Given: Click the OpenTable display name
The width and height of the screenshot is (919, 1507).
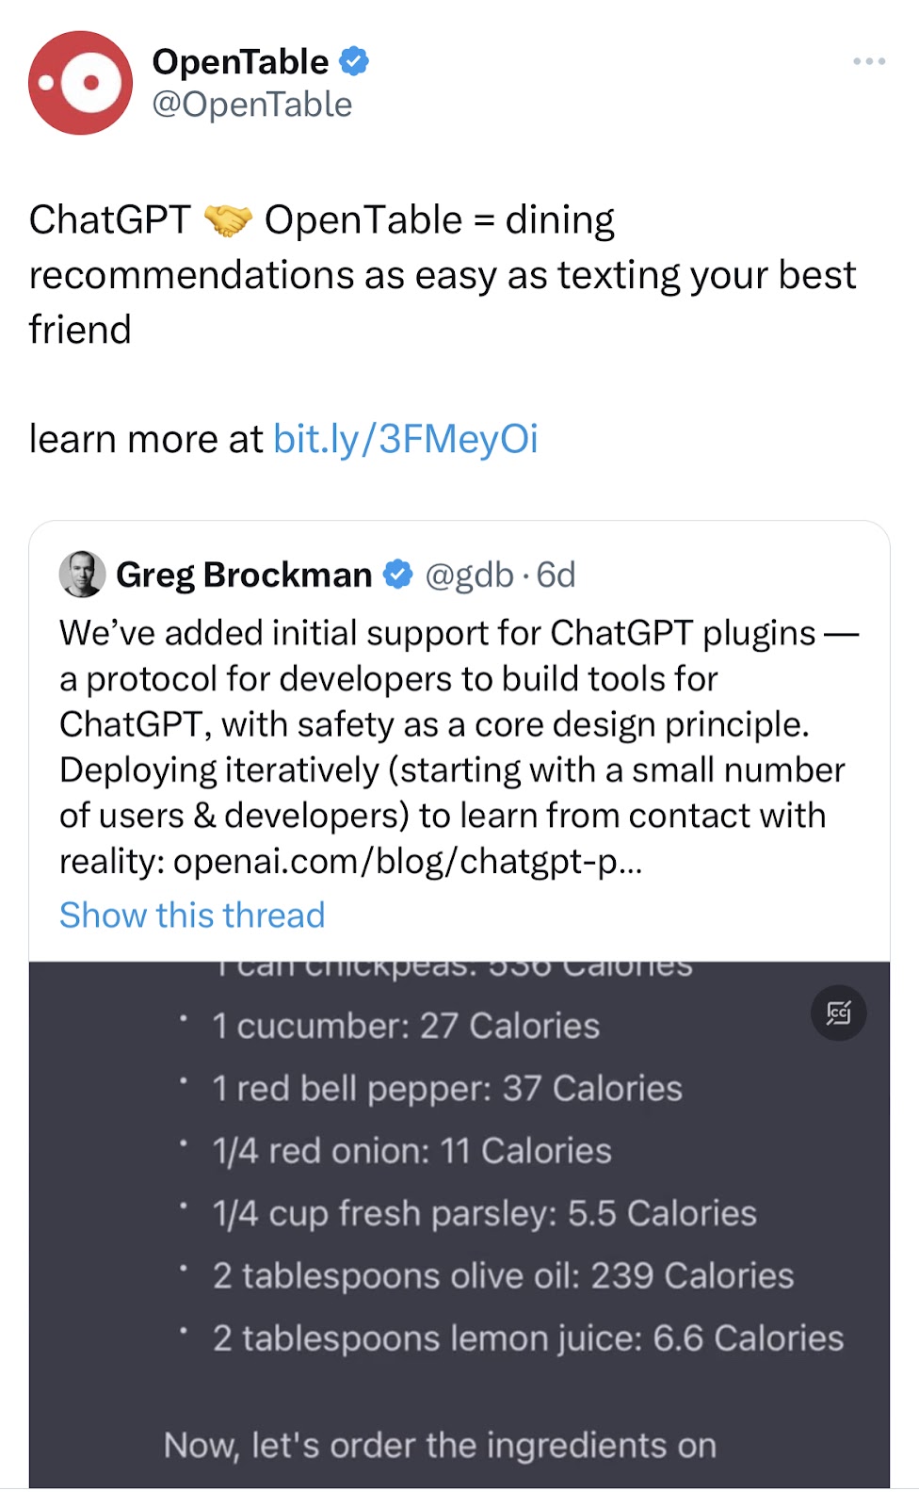Looking at the screenshot, I should point(240,61).
